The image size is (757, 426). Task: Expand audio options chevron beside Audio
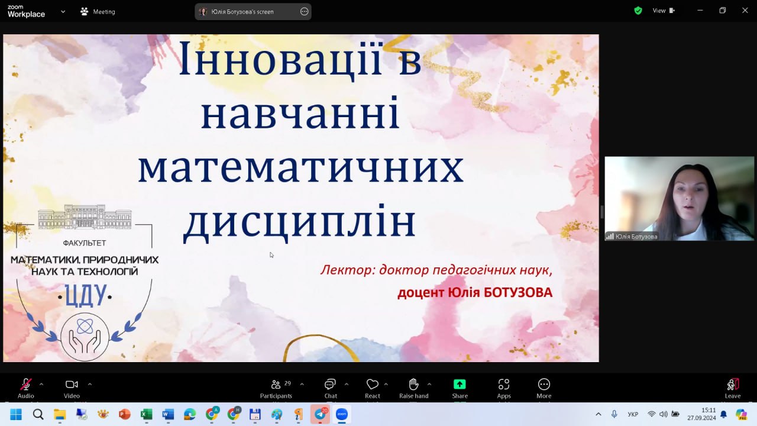click(x=41, y=383)
